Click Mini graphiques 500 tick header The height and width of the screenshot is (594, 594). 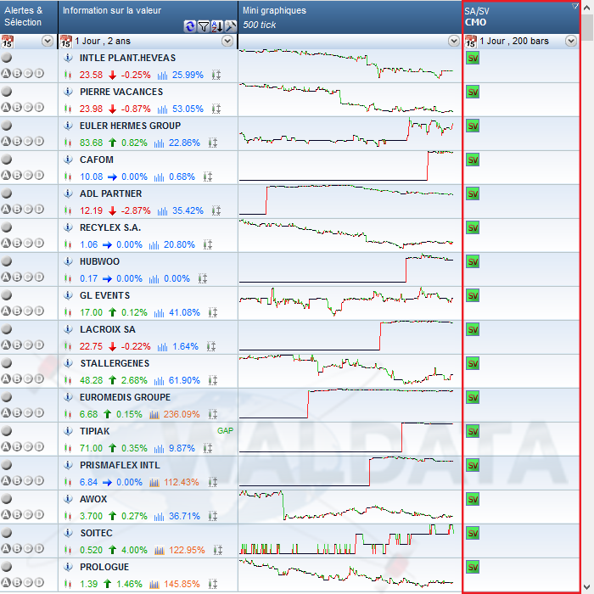pyautogui.click(x=350, y=17)
